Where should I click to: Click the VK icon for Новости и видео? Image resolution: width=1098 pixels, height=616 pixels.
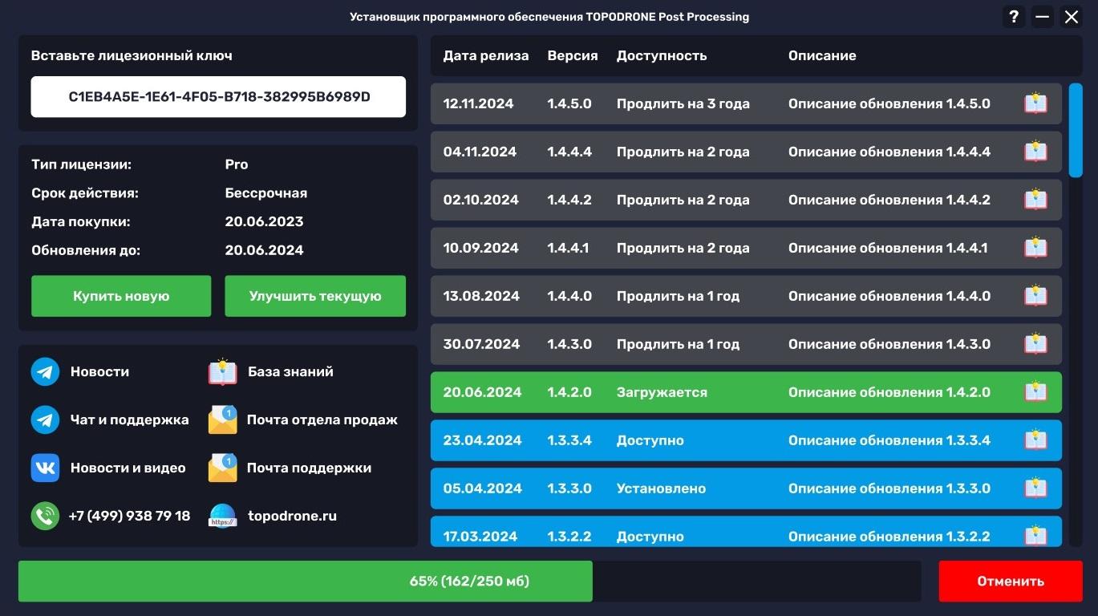(x=45, y=468)
